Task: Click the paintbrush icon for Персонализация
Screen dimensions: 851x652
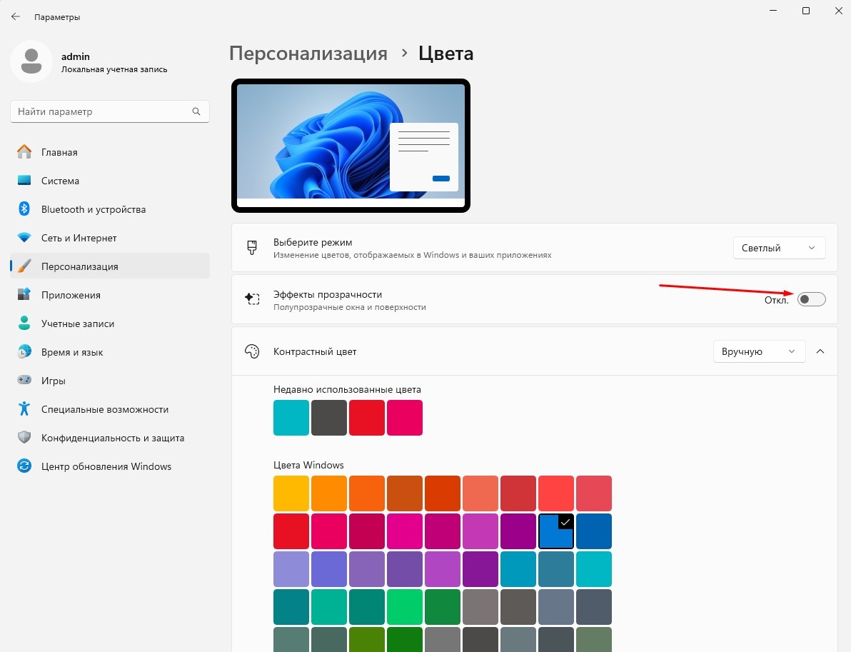Action: (24, 266)
